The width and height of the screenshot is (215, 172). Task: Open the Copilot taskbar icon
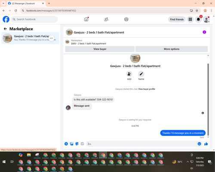pos(21,155)
